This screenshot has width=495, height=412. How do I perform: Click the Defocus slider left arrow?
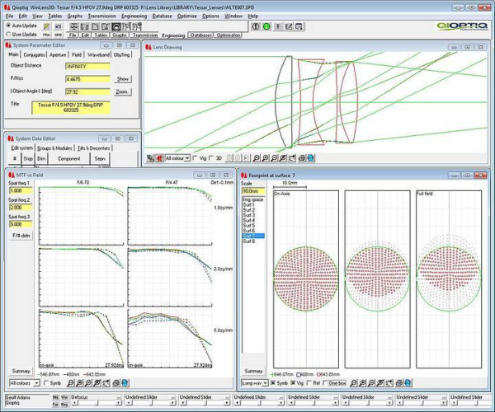[74, 403]
